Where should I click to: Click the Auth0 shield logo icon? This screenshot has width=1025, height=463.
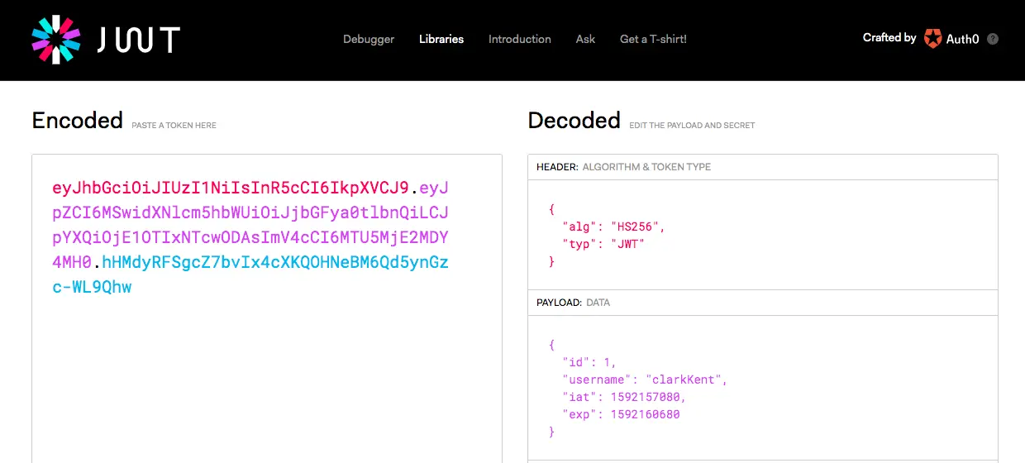[x=933, y=38]
